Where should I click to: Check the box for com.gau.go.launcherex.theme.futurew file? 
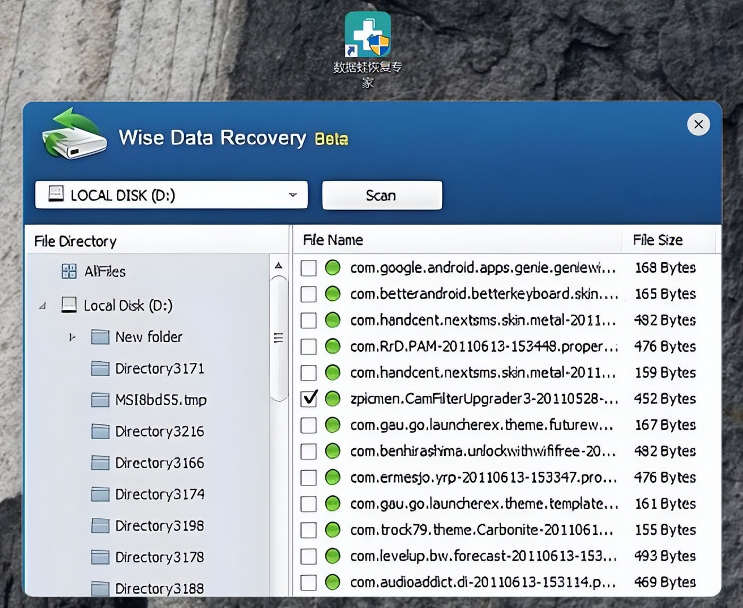click(x=308, y=425)
